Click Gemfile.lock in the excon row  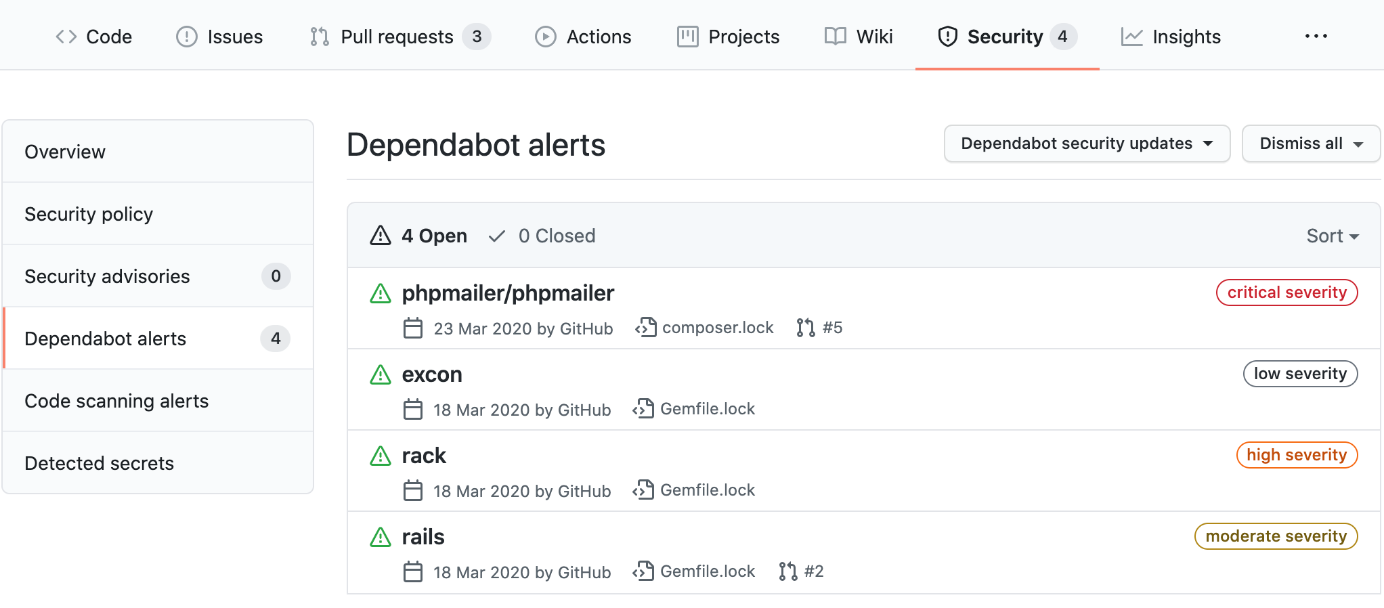pyautogui.click(x=708, y=409)
